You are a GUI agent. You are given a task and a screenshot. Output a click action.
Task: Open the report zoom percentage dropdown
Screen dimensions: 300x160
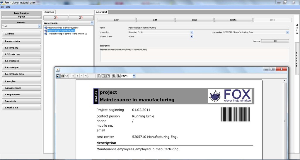134,76
